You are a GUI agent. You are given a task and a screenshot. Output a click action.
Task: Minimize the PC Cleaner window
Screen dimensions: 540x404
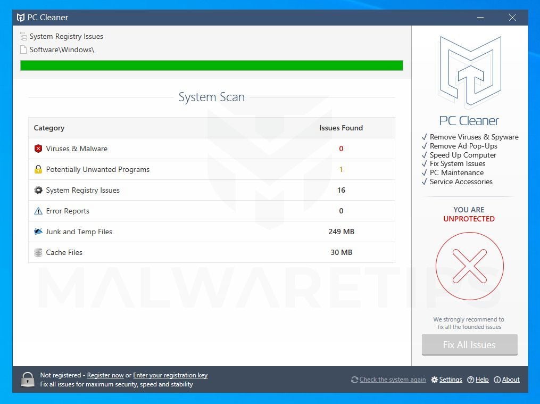(x=480, y=17)
